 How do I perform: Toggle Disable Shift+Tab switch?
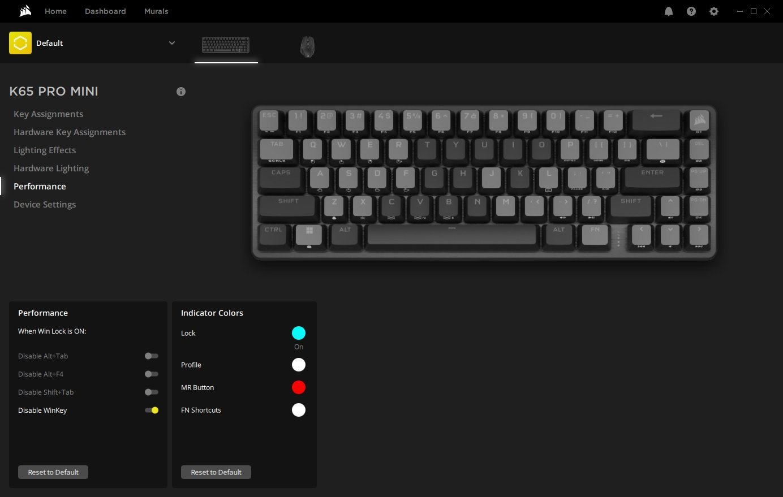pos(151,392)
